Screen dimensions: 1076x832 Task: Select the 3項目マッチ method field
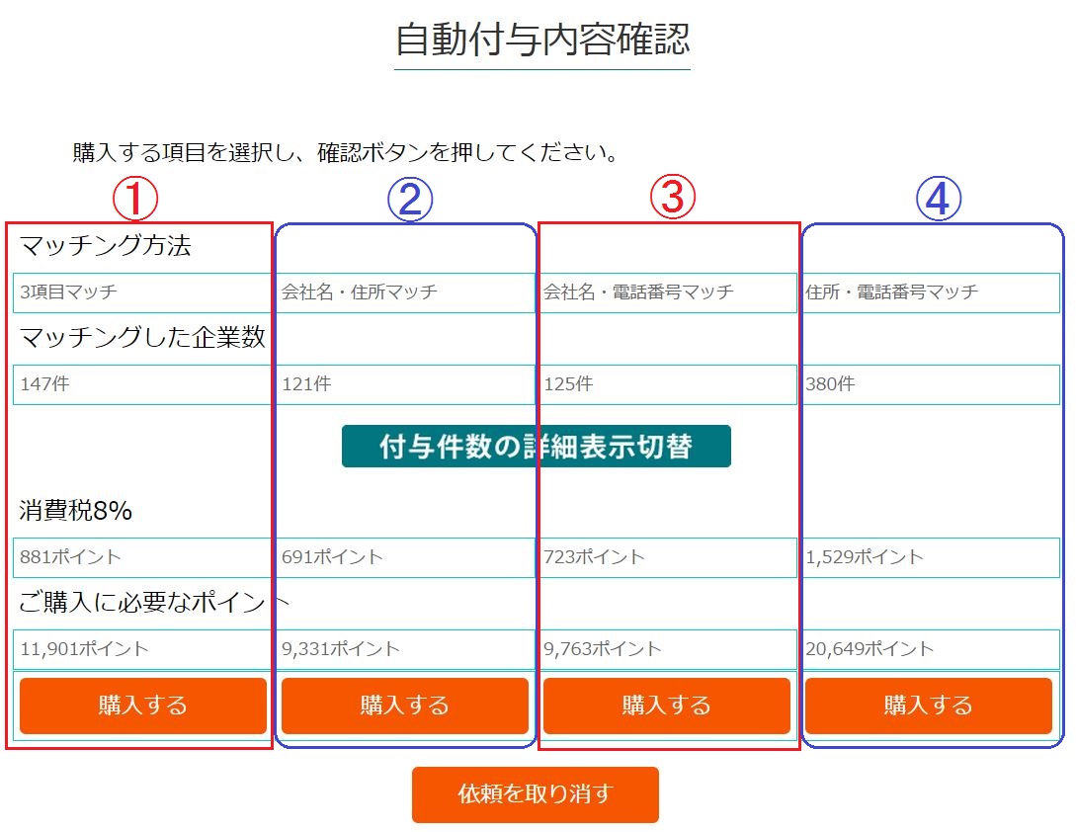click(141, 292)
